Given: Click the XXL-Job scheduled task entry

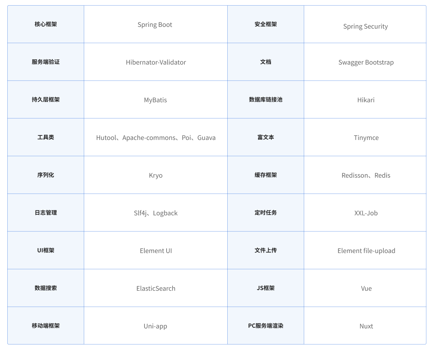Looking at the screenshot, I should (x=366, y=213).
